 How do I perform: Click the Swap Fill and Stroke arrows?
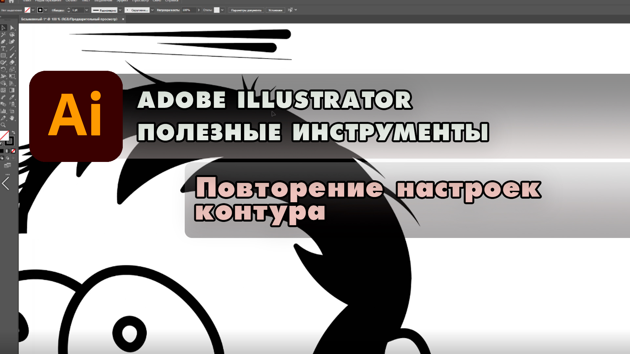point(13,132)
